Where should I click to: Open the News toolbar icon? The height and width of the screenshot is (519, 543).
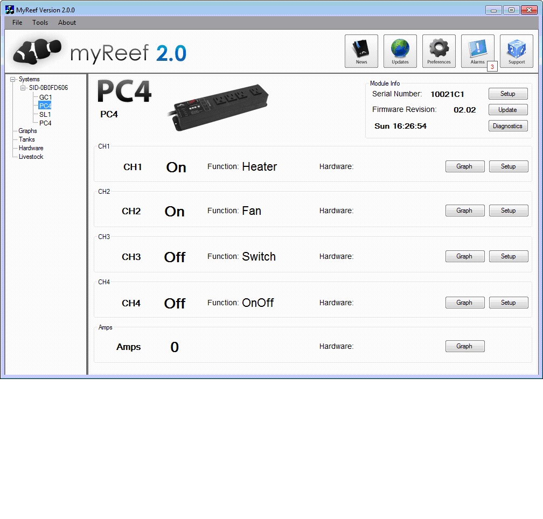361,51
